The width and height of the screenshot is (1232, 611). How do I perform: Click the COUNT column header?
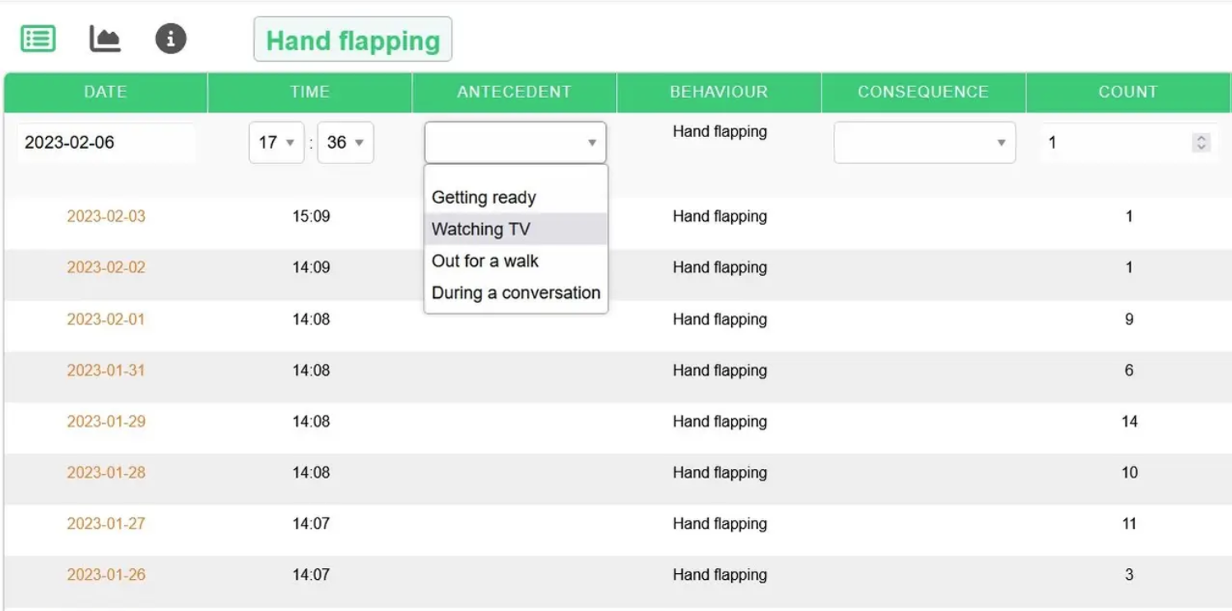[x=1128, y=92]
